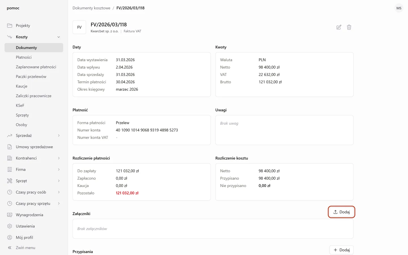
Task: Click the pomoc link
Action: (13, 8)
